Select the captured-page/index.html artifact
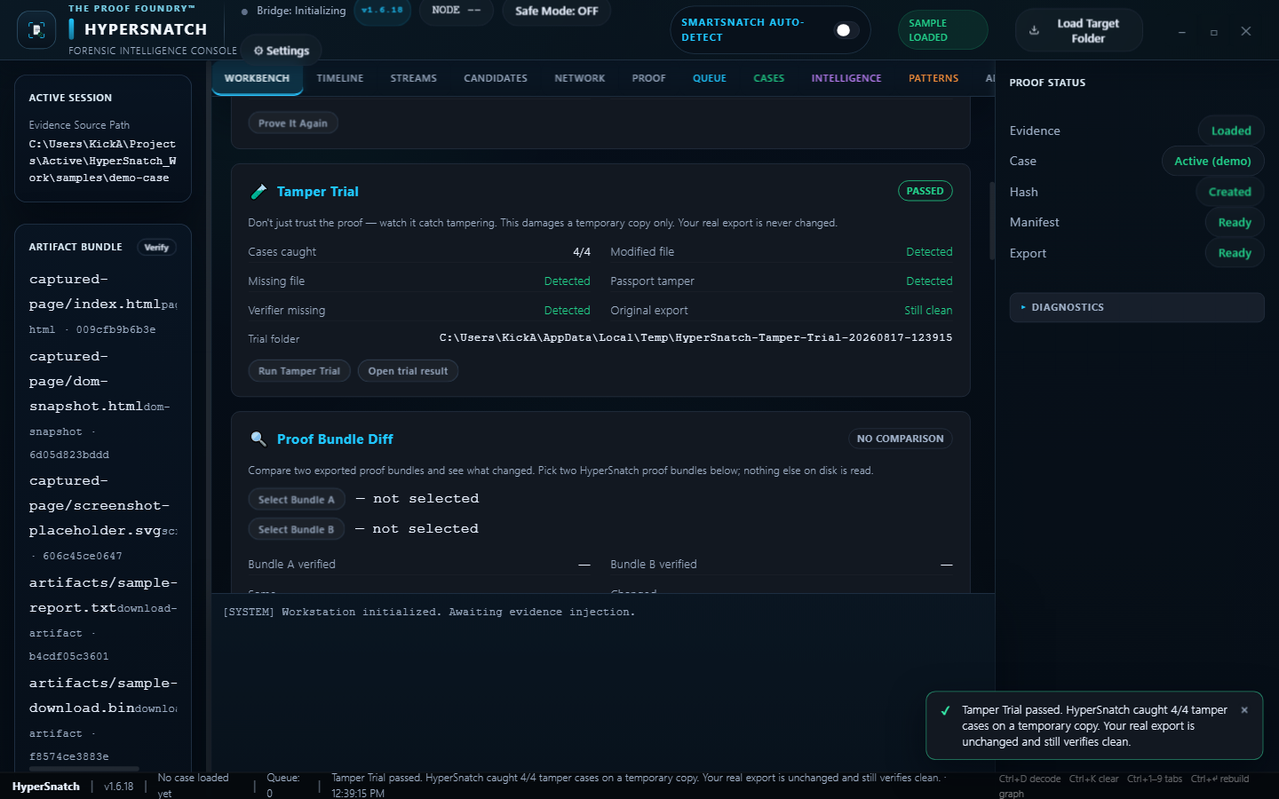The width and height of the screenshot is (1279, 799). pyautogui.click(x=103, y=304)
